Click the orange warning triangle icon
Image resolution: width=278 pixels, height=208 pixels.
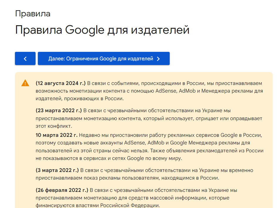[x=25, y=83]
